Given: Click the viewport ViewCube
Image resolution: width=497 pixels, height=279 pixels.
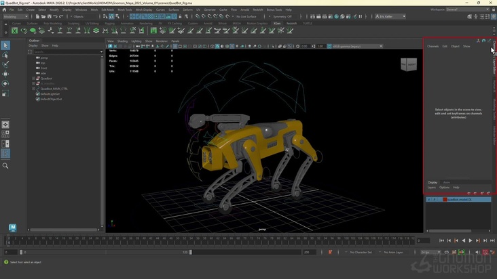Looking at the screenshot, I should coord(408,64).
